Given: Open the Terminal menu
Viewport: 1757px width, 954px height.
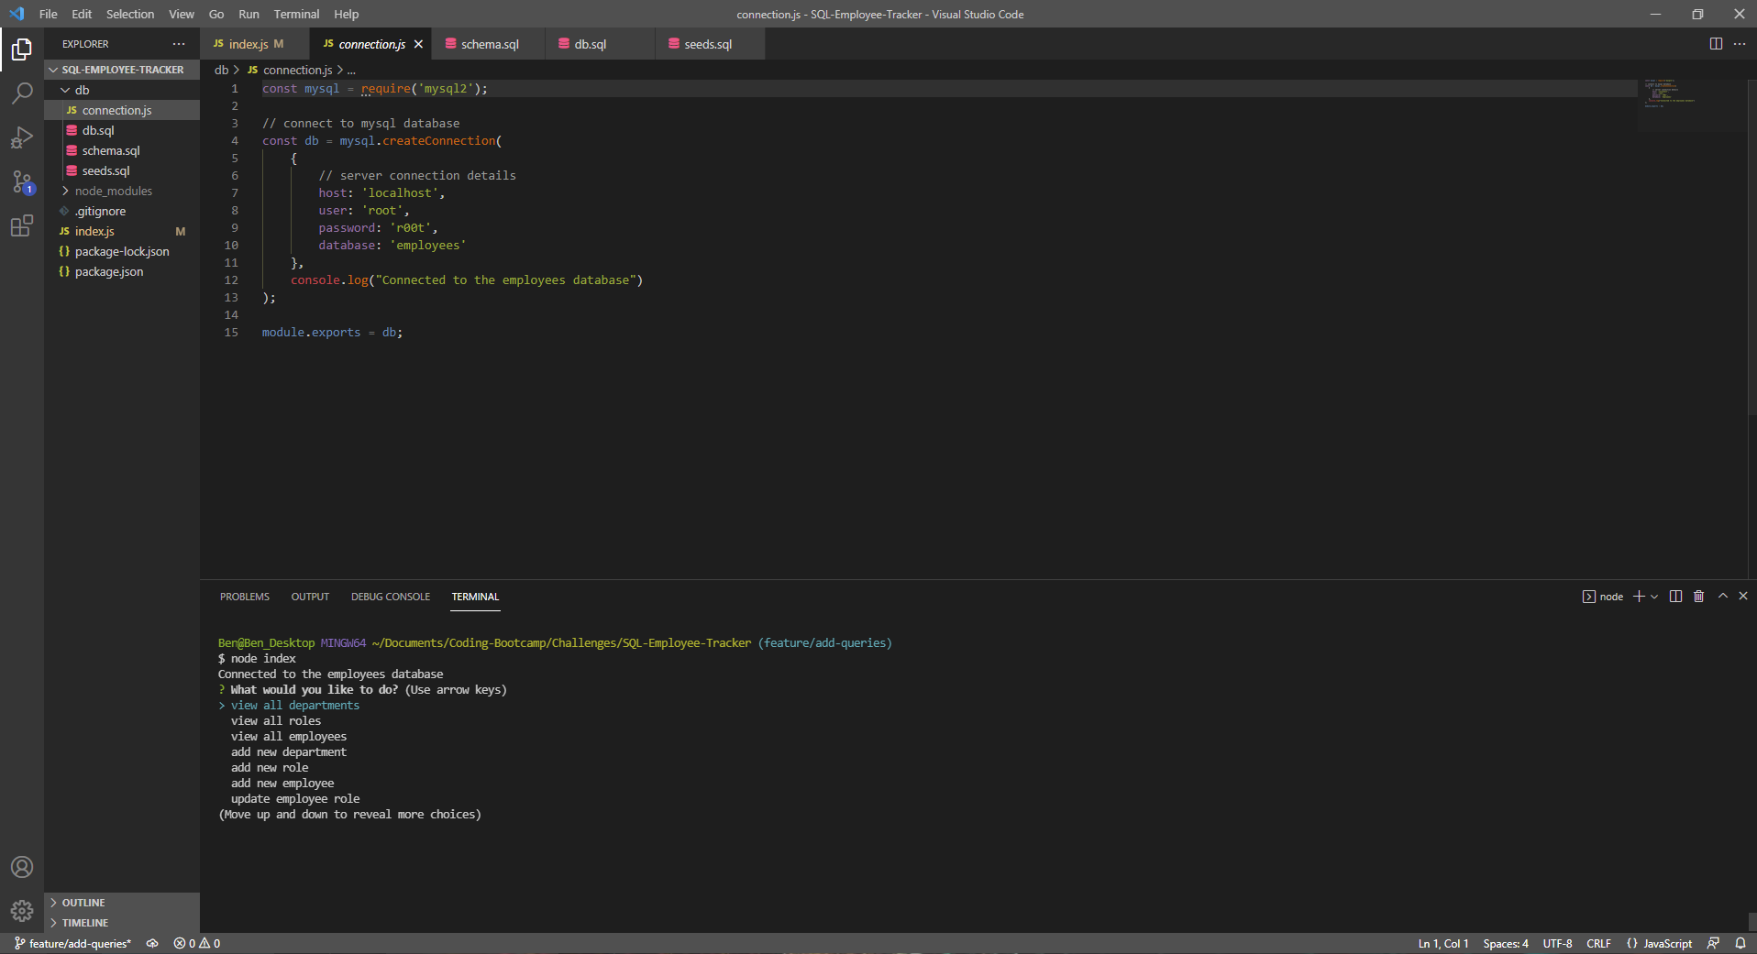Looking at the screenshot, I should coord(295,14).
